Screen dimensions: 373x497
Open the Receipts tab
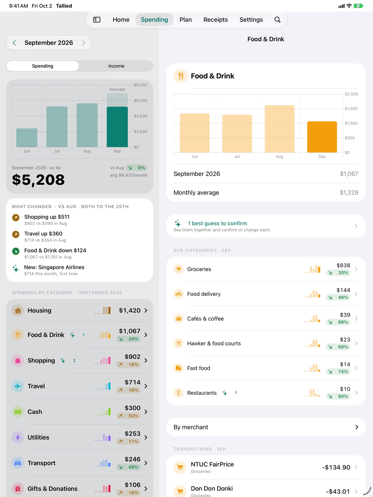[215, 20]
